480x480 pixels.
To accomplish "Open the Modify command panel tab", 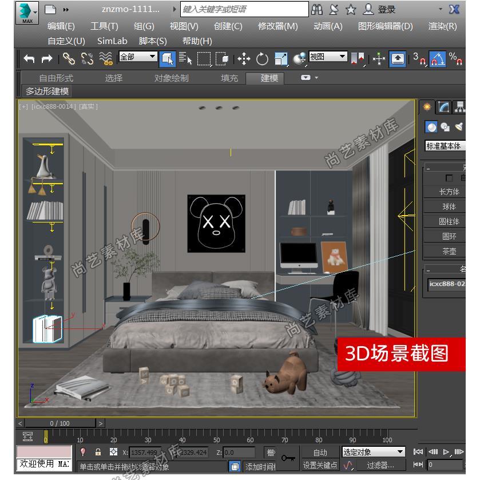I will (443, 107).
